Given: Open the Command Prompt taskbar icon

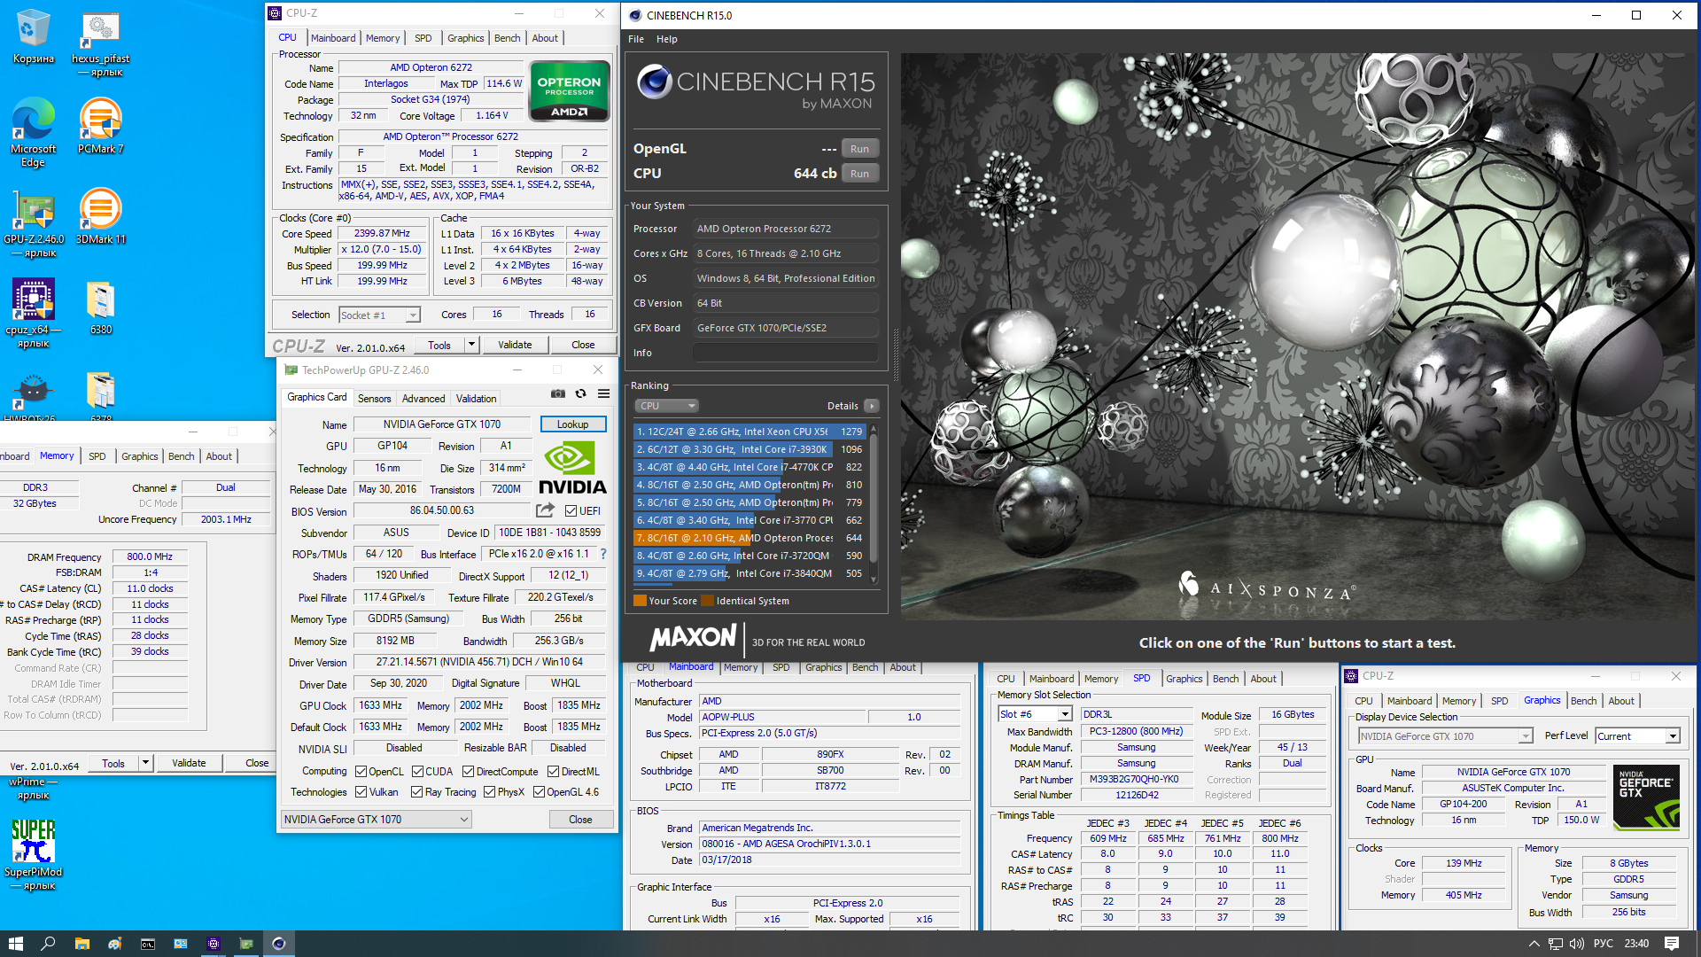Looking at the screenshot, I should click(x=147, y=944).
